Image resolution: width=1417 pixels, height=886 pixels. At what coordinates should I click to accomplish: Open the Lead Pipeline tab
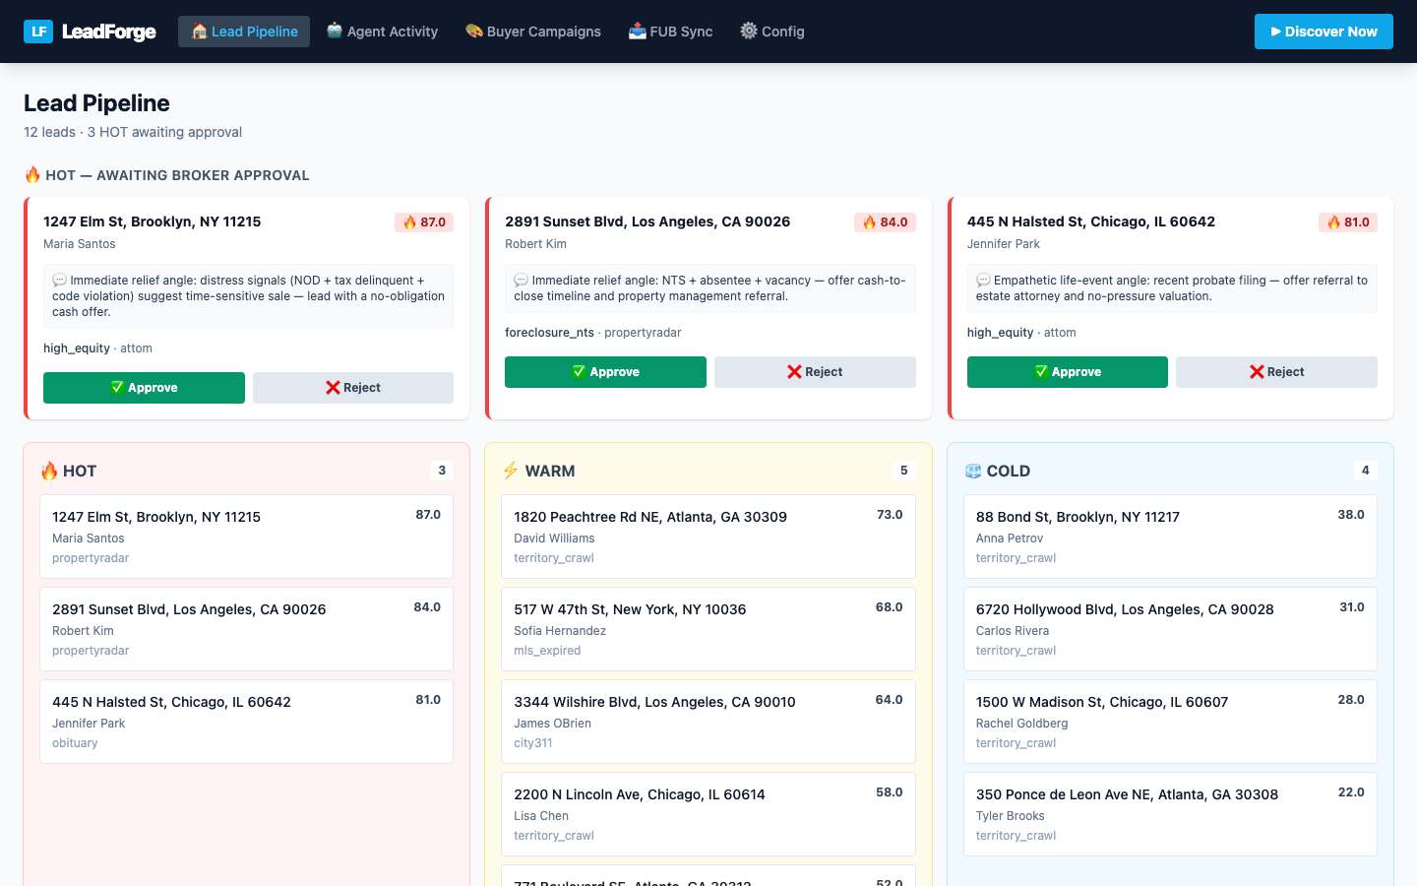pyautogui.click(x=244, y=32)
